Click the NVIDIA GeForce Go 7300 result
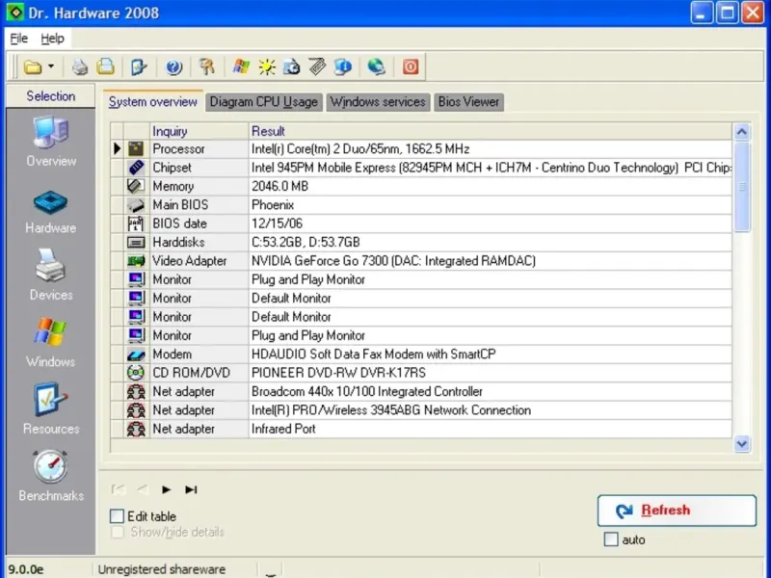771x578 pixels. click(491, 261)
